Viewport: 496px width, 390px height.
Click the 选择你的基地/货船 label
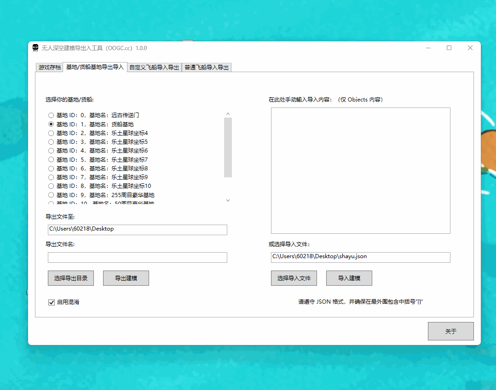(x=69, y=100)
